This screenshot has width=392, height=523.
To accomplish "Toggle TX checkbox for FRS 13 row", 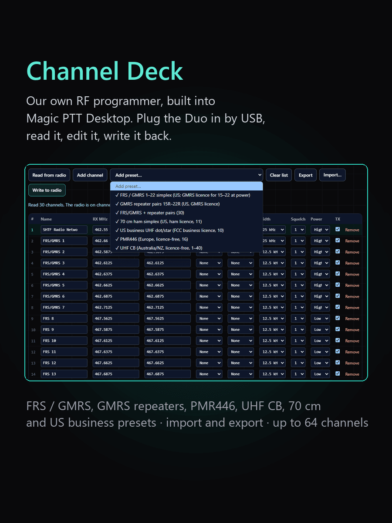I will click(x=338, y=374).
